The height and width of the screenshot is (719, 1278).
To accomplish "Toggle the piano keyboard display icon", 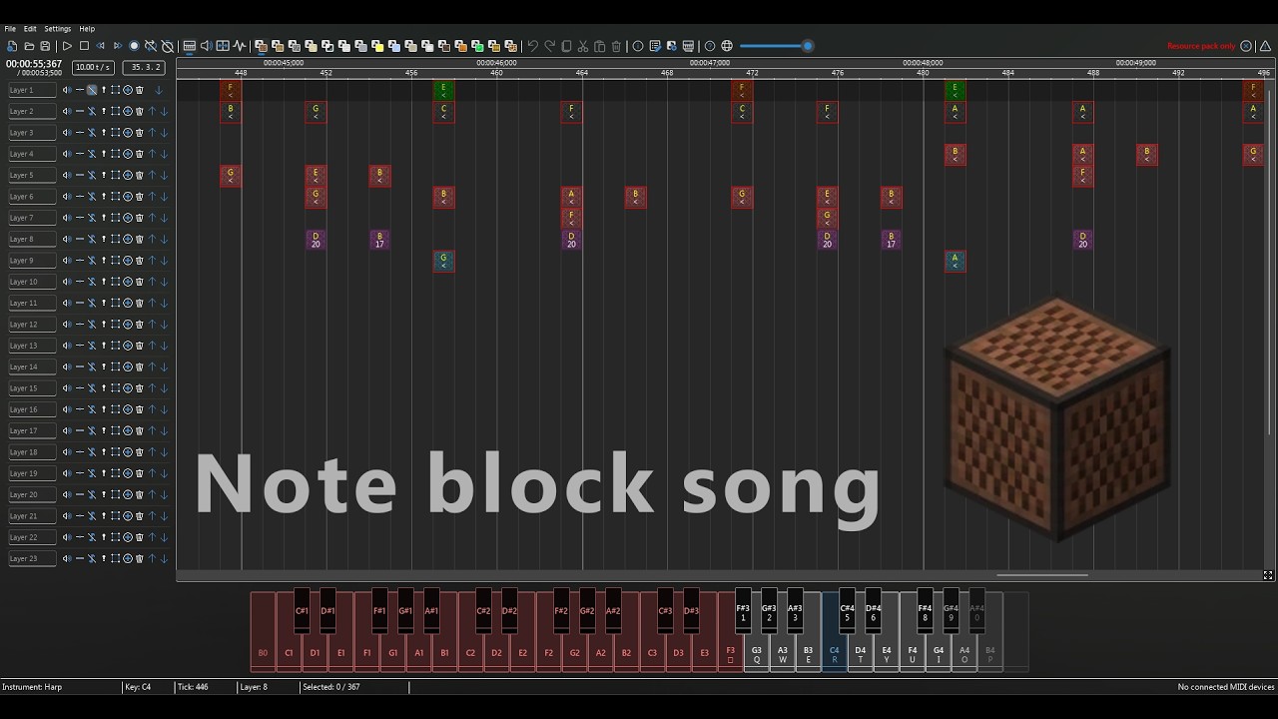I will tap(189, 46).
